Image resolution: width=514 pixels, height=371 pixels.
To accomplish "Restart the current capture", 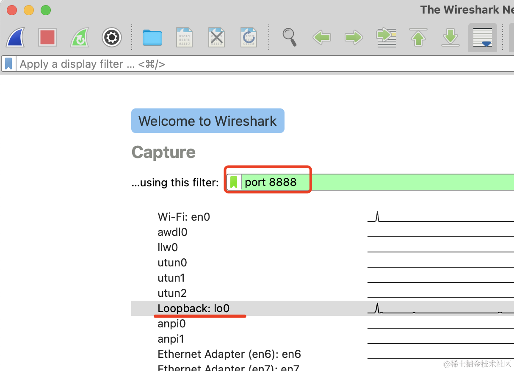I will coord(80,37).
